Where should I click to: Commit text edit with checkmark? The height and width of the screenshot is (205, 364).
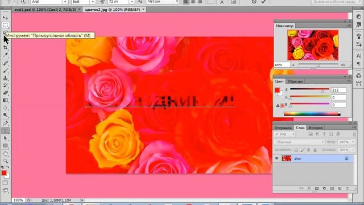tap(263, 2)
